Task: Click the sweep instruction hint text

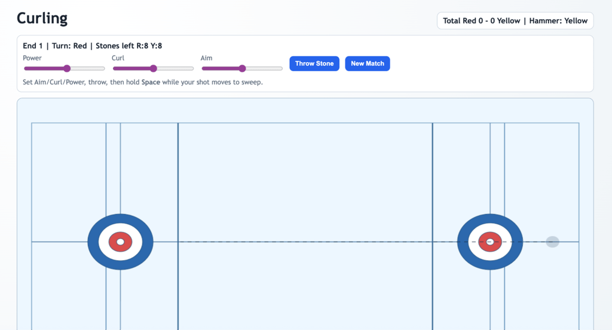Action: [142, 82]
